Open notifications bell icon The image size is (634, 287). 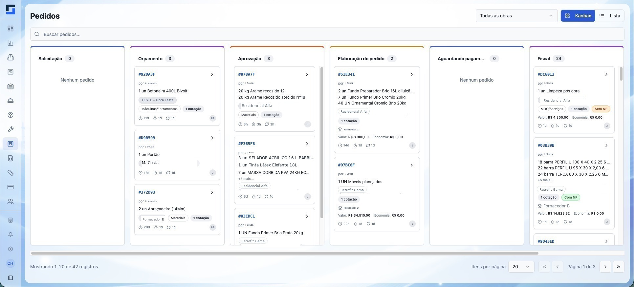pyautogui.click(x=11, y=235)
